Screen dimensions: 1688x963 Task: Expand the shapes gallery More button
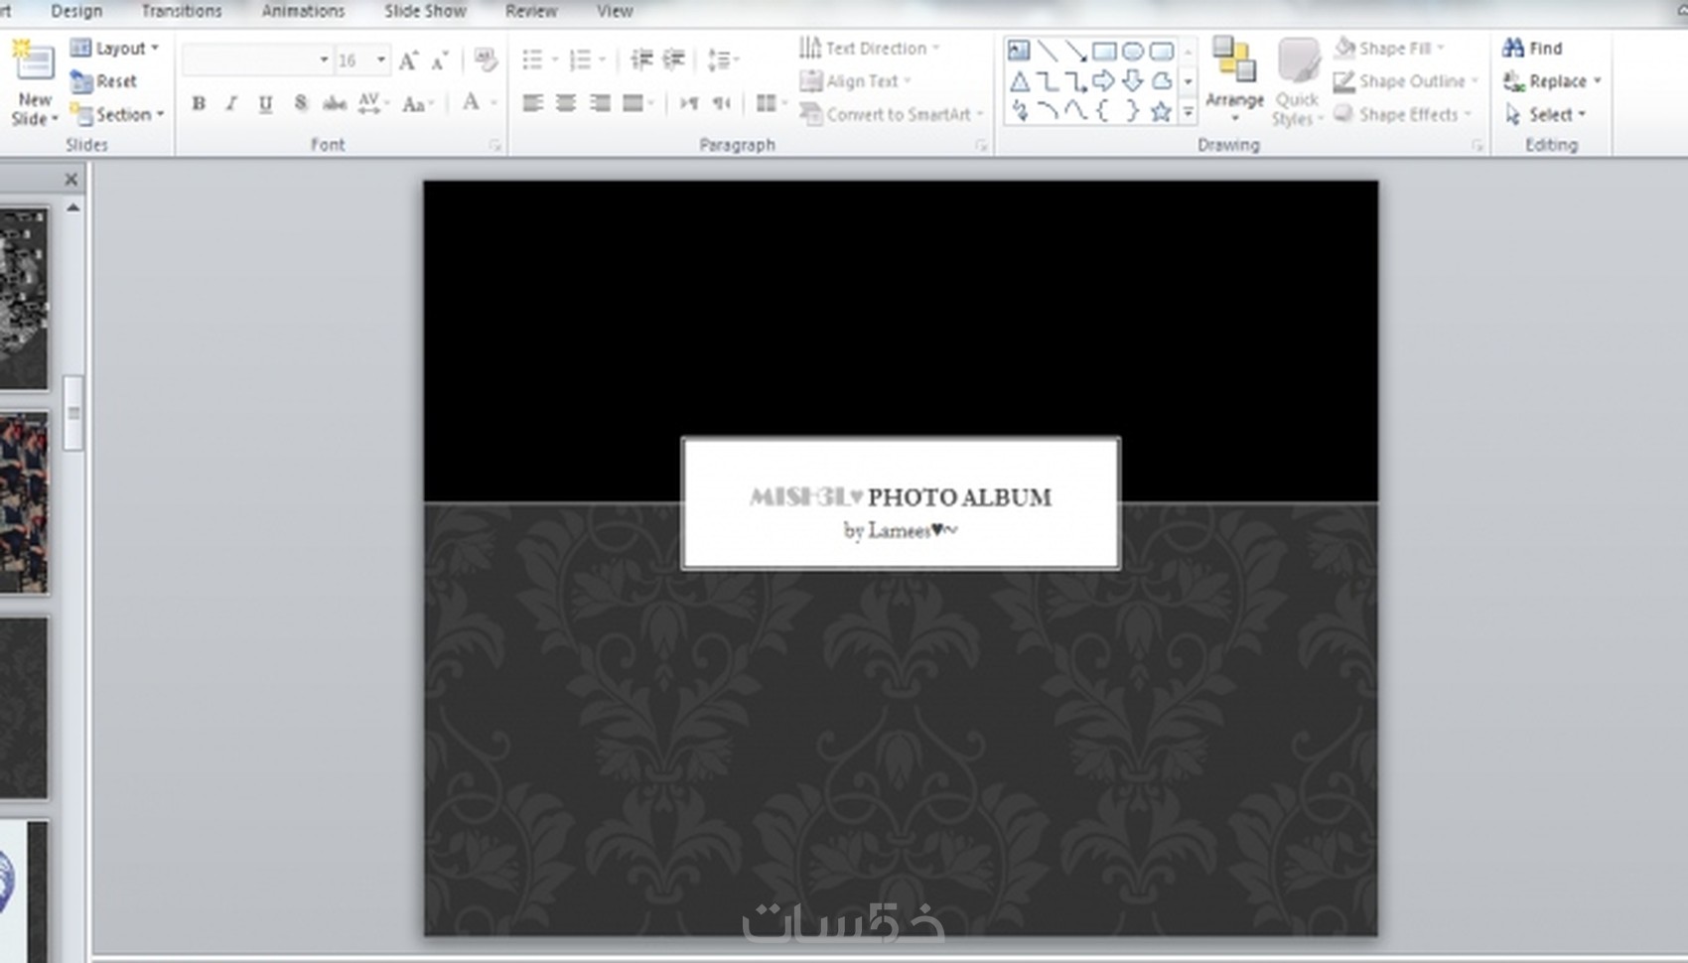[x=1188, y=113]
